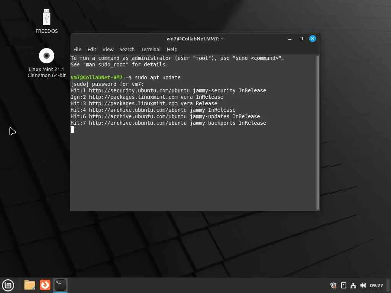This screenshot has height=293, width=391.
Task: Show the calendar from the 09:27 clock
Action: [x=376, y=285]
